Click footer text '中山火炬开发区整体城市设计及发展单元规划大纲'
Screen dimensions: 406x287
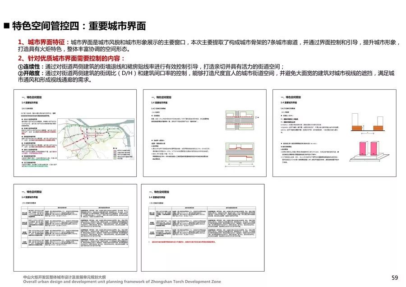(65, 277)
